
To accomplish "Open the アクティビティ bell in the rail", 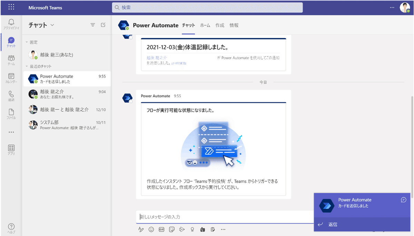I will point(11,24).
